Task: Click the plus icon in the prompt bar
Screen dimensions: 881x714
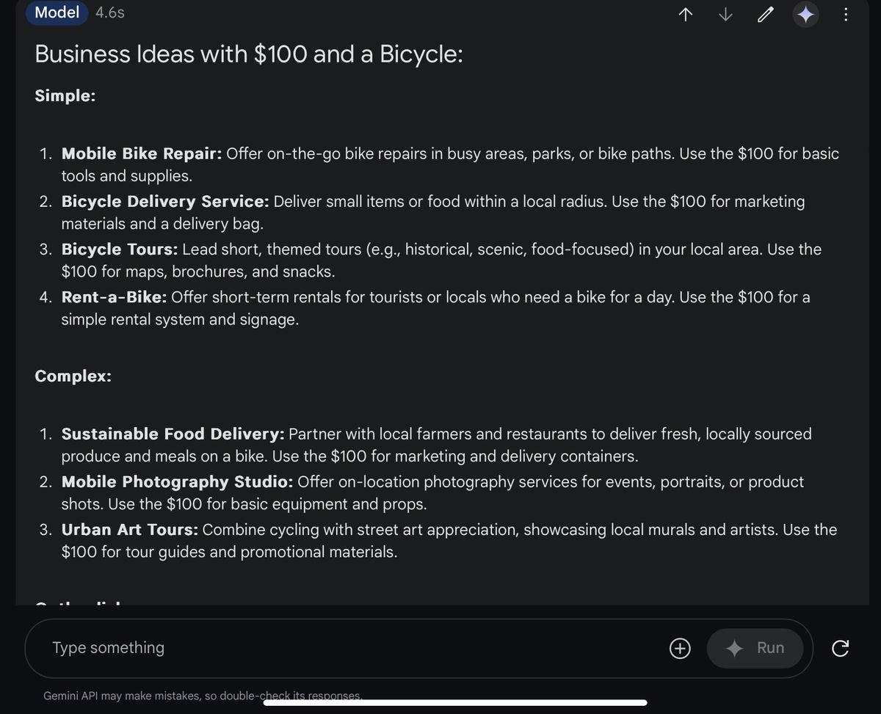Action: (680, 648)
